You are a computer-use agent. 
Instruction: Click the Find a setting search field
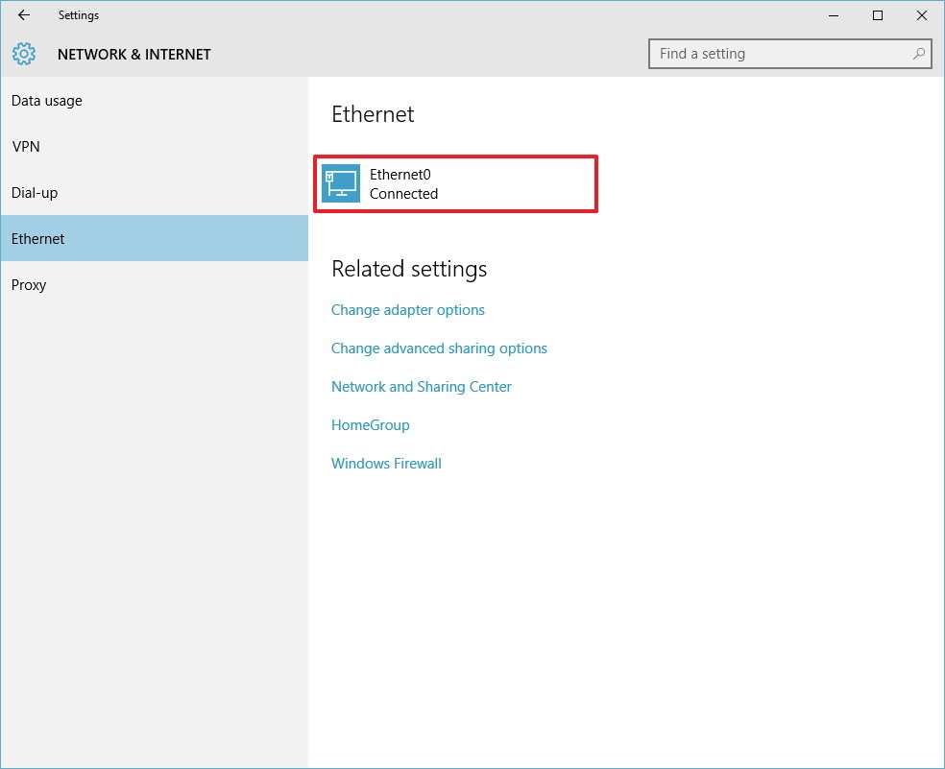pos(780,54)
